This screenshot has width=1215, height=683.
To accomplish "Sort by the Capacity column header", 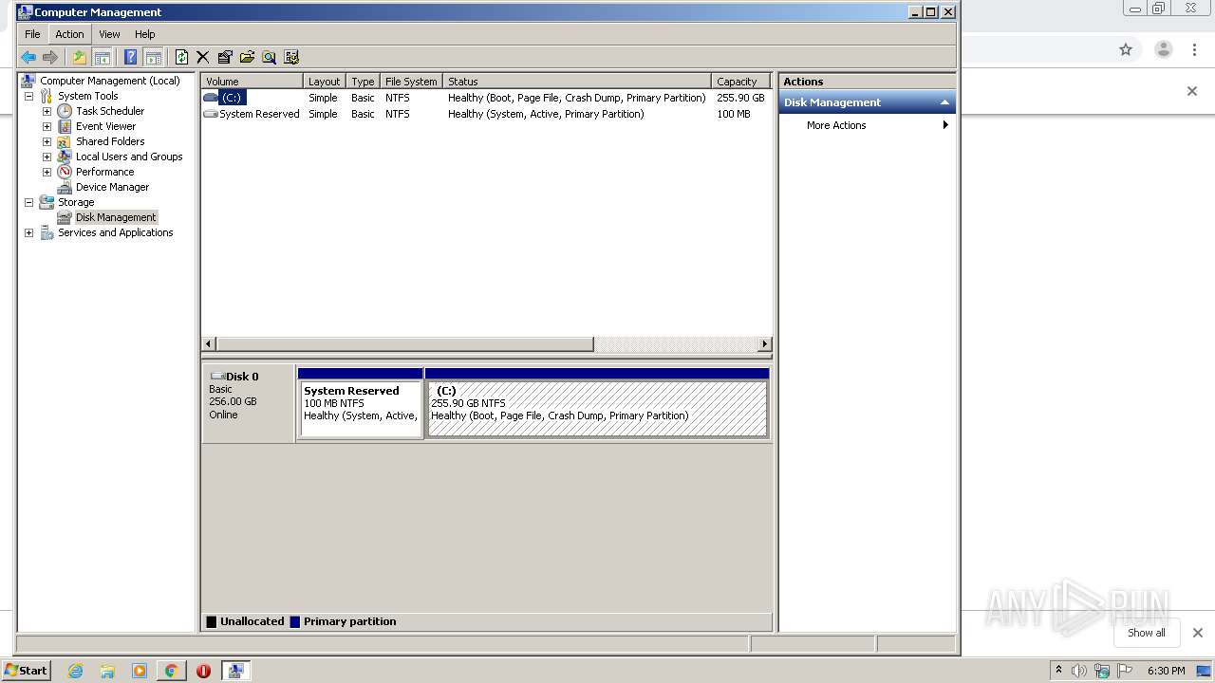I will coord(740,82).
